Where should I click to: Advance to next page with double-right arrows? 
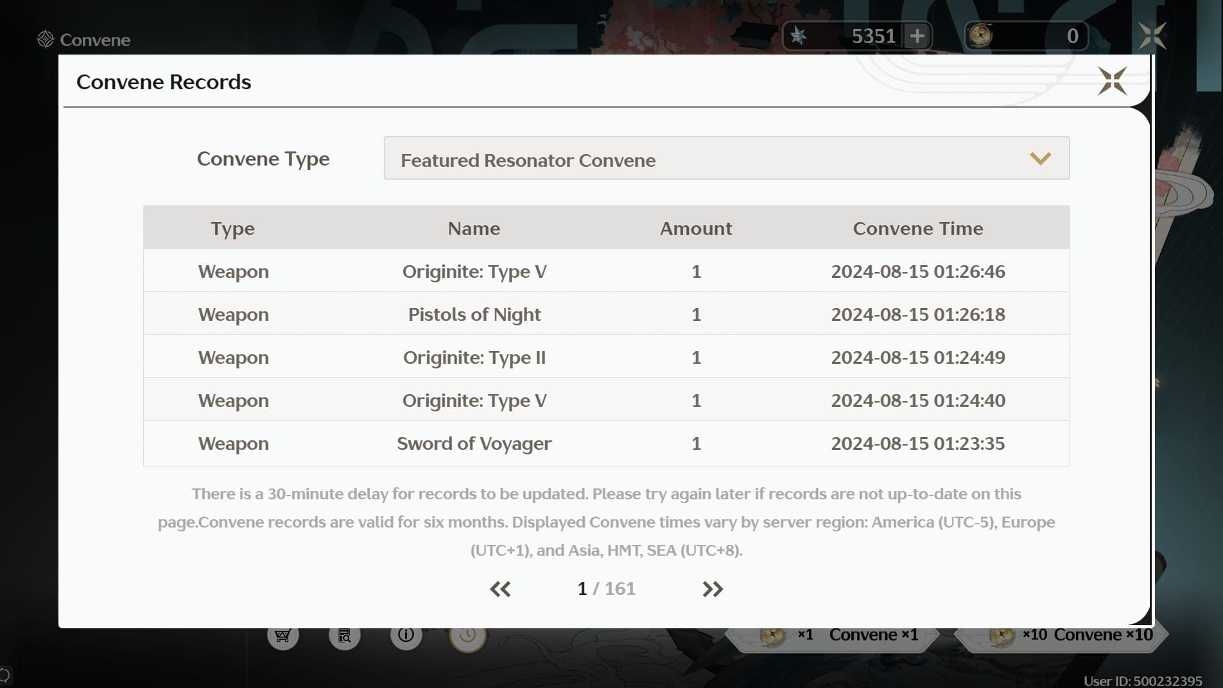point(713,589)
